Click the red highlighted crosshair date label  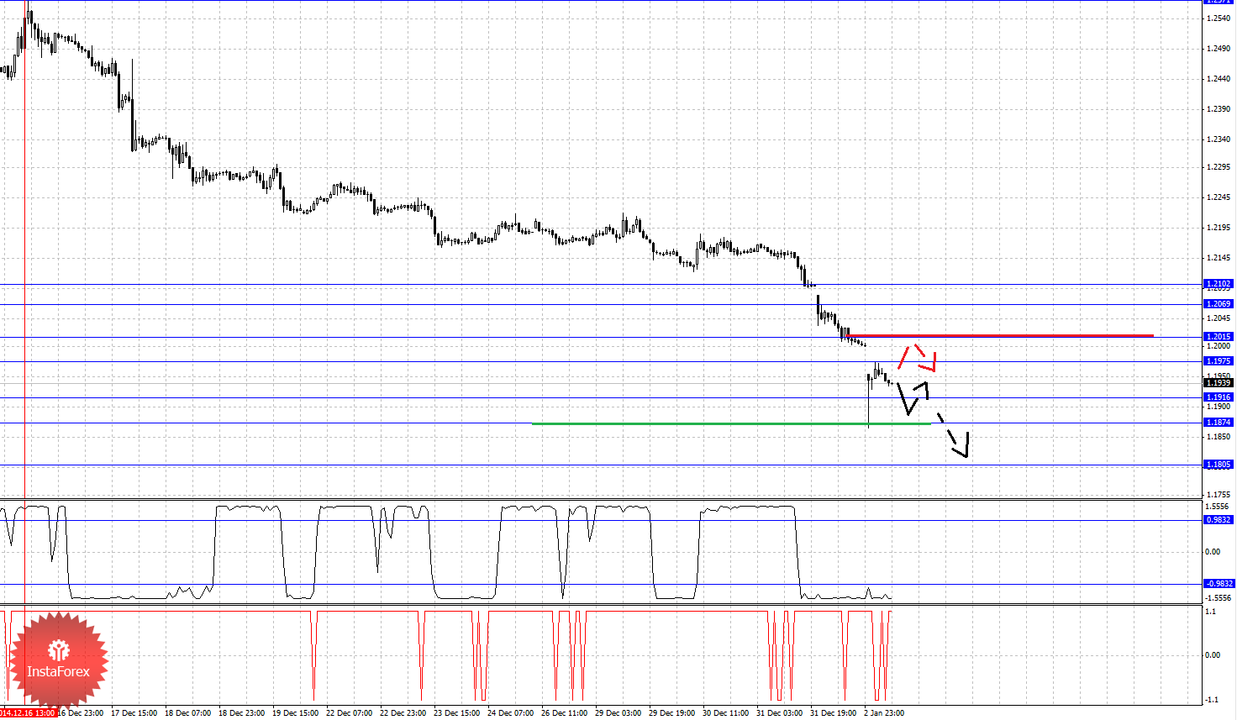[x=28, y=713]
